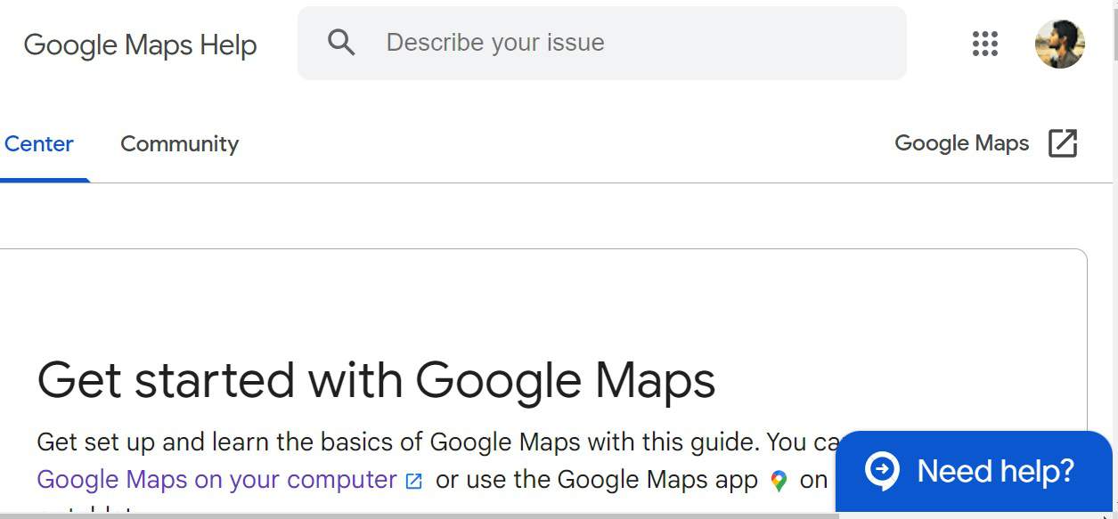Click the external-link icon after the computer link
Screen dimensions: 1118x519
pyautogui.click(x=413, y=480)
